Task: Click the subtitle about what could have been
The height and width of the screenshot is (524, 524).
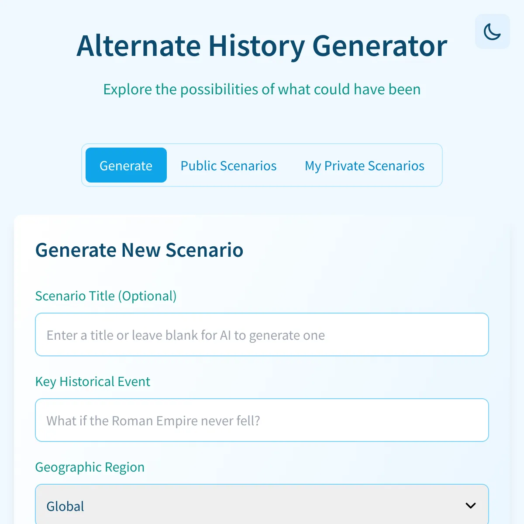Action: coord(262,89)
